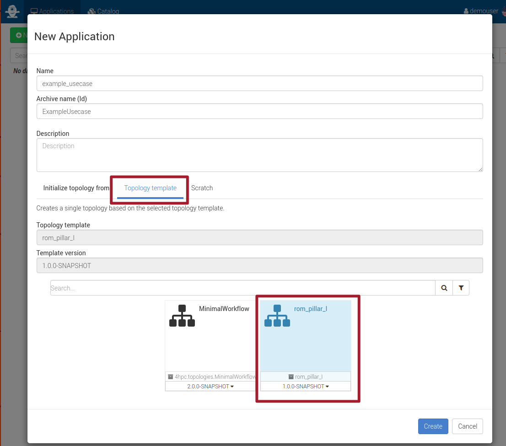This screenshot has width=506, height=446.
Task: Click the Alien4Cloud logo icon
Action: click(x=12, y=11)
